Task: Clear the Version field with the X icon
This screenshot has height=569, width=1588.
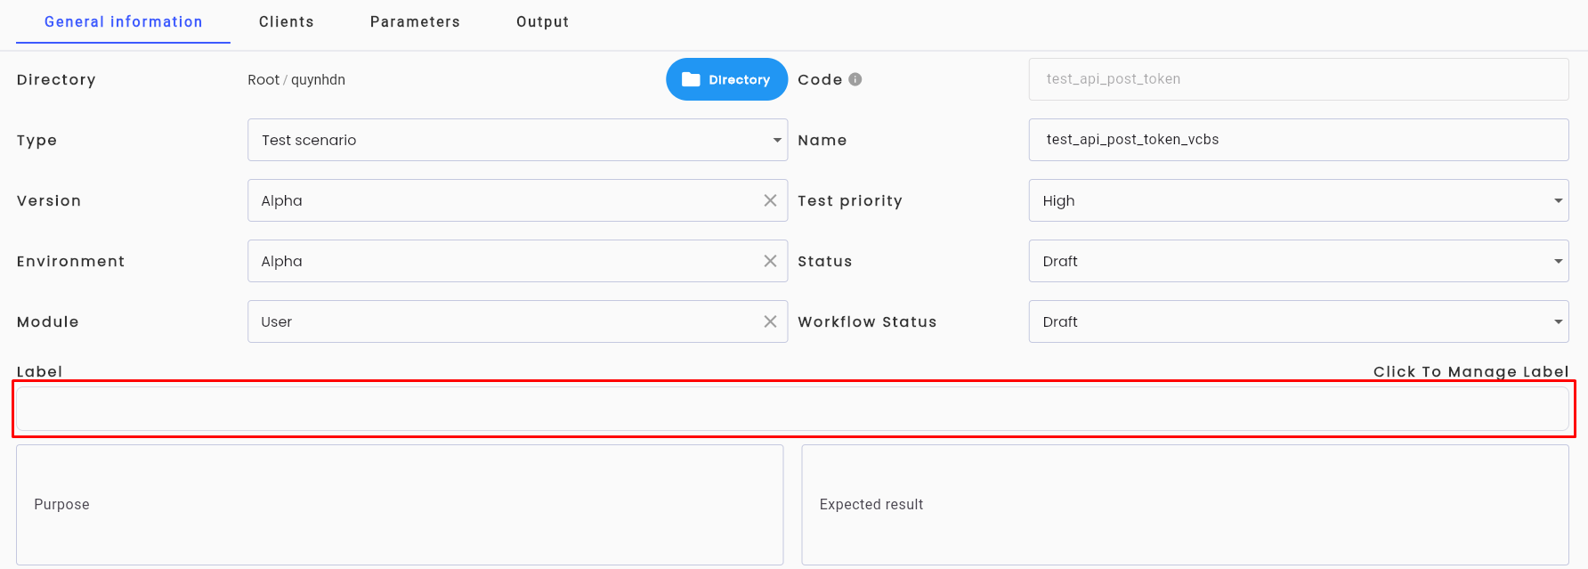Action: pos(770,200)
